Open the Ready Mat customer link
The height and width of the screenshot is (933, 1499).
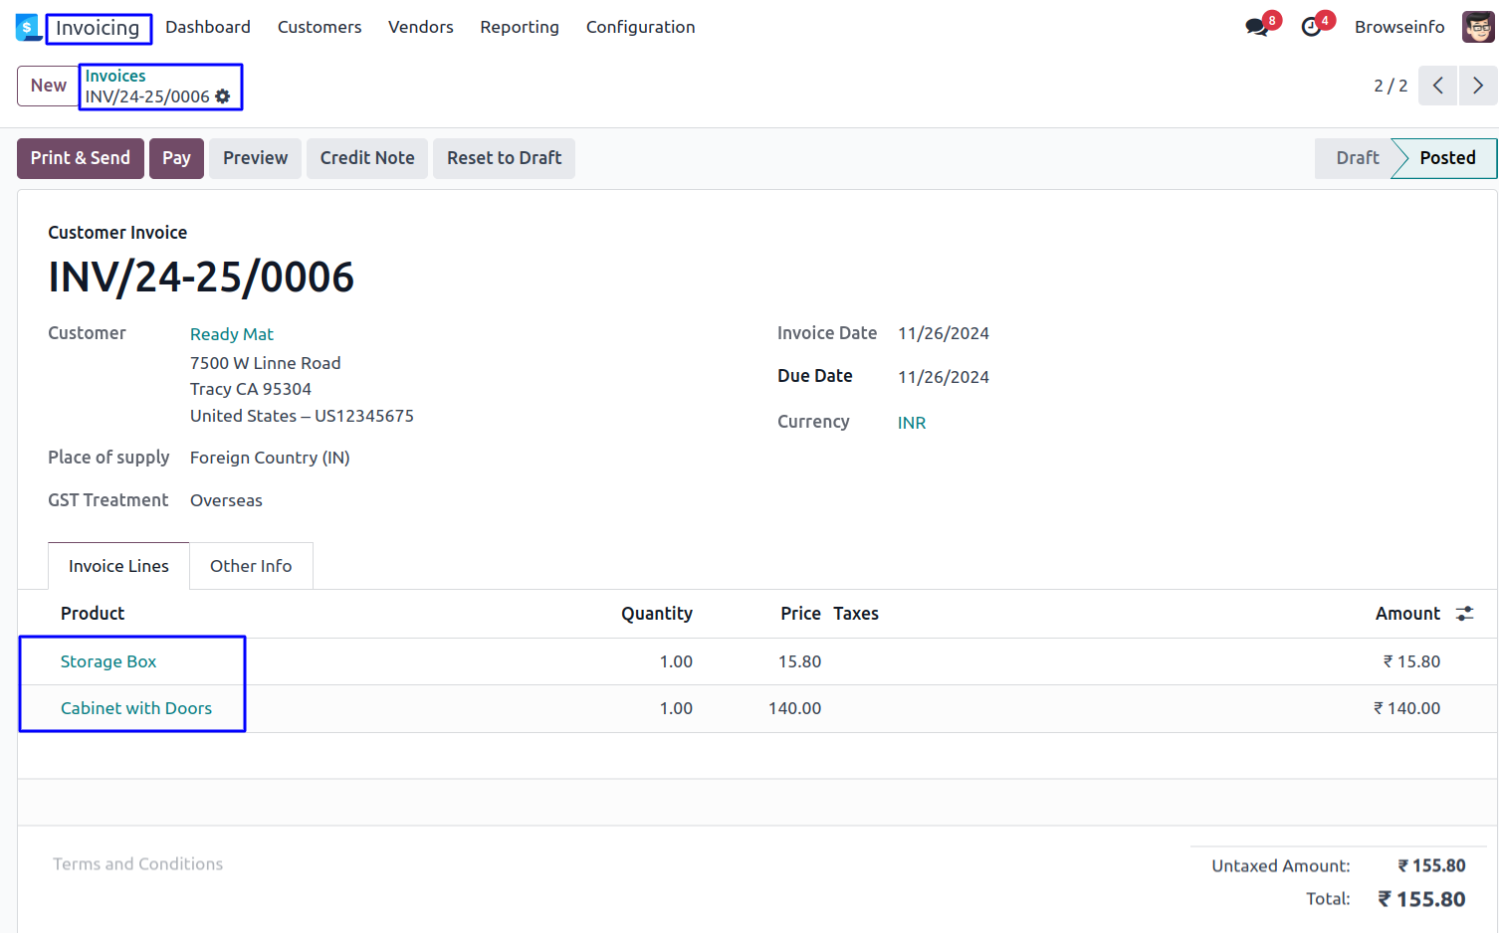click(232, 334)
